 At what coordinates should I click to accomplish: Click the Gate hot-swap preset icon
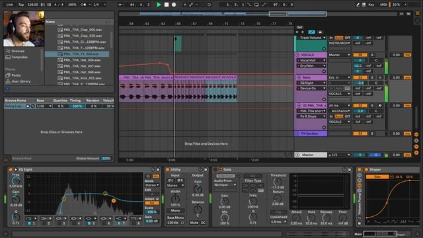(344, 169)
